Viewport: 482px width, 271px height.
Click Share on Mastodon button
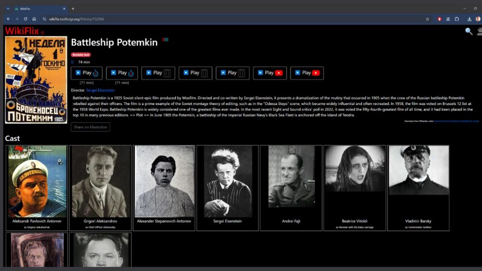tap(90, 127)
